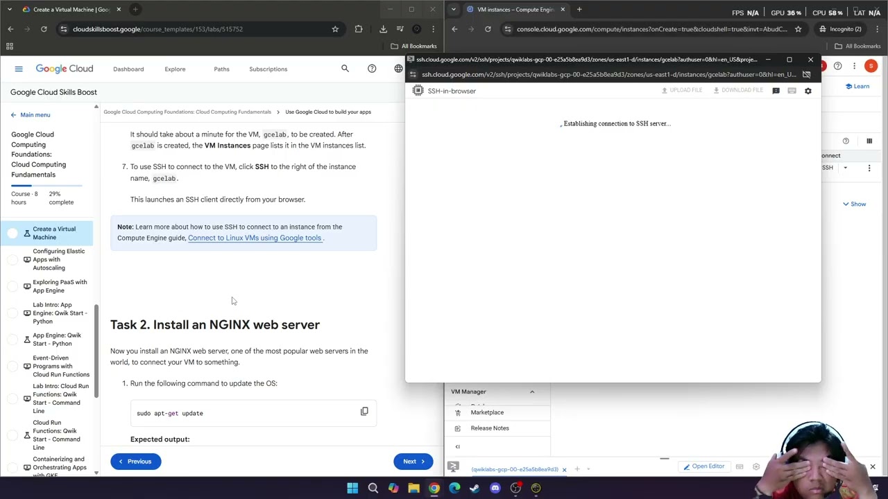Screen dimensions: 888x499
Task: Select App Engine: Qwik Start - Python lab
Action: (x=57, y=340)
